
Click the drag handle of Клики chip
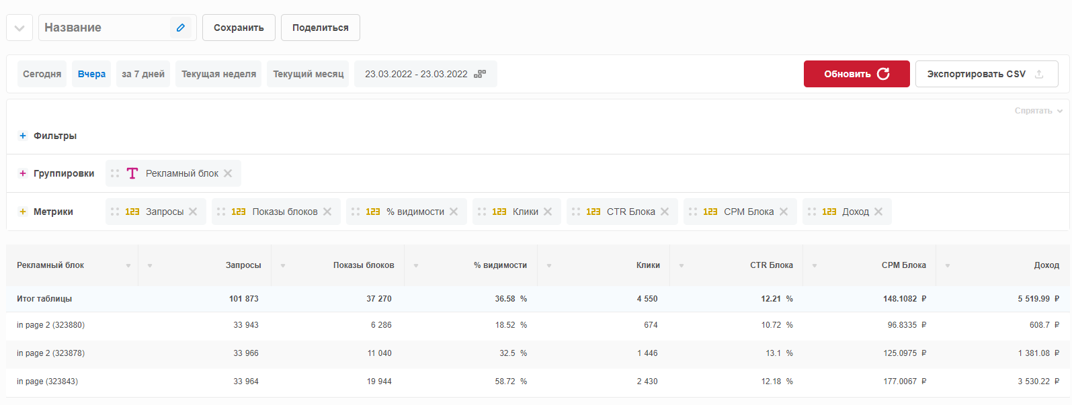[482, 212]
